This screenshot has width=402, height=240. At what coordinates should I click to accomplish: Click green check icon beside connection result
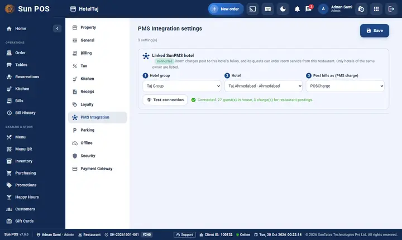pos(193,100)
